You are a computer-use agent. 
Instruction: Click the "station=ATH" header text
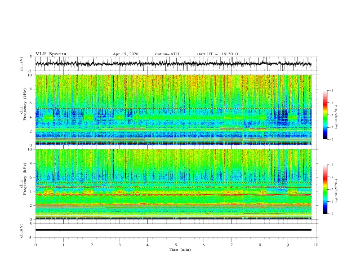[167, 54]
